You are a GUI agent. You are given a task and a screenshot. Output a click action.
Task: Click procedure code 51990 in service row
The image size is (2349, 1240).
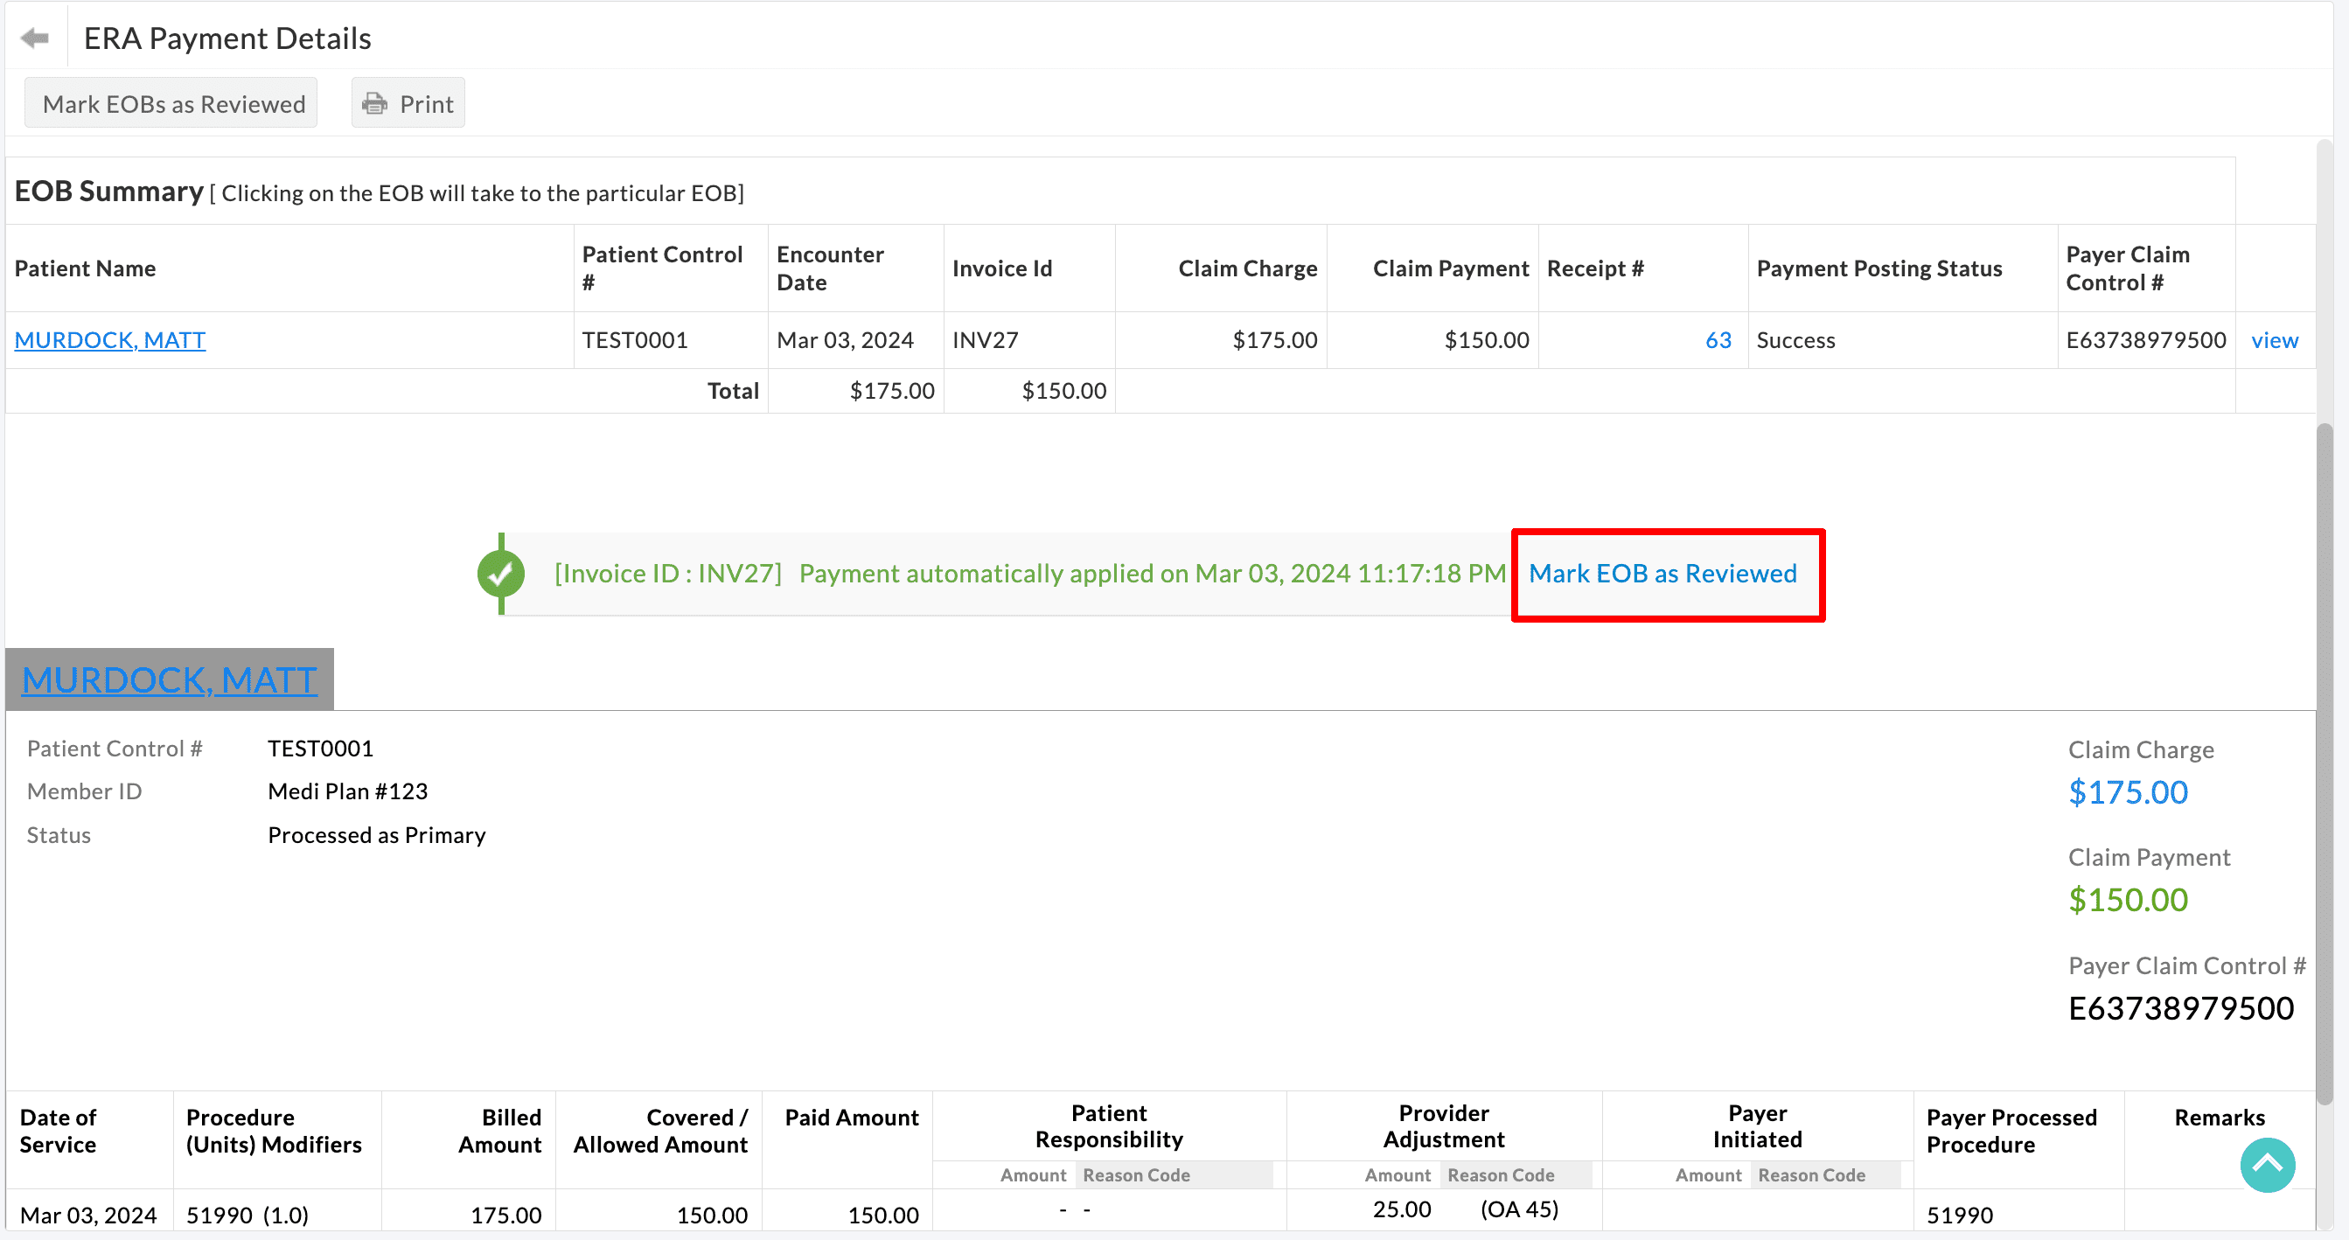coord(219,1215)
